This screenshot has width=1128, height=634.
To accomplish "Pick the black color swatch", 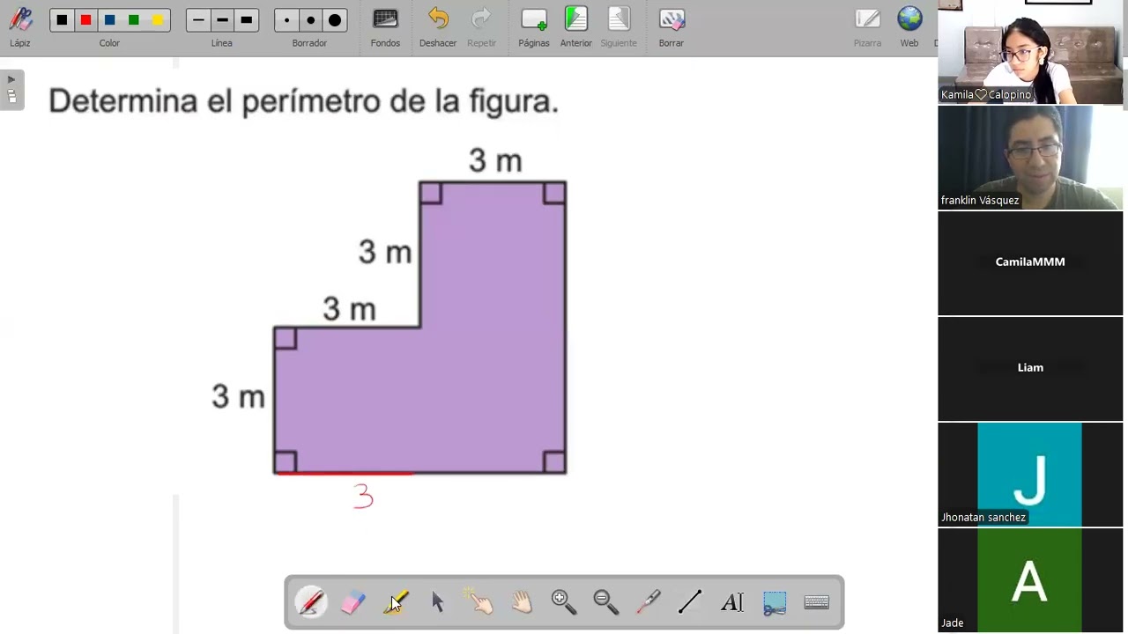I will pyautogui.click(x=62, y=20).
